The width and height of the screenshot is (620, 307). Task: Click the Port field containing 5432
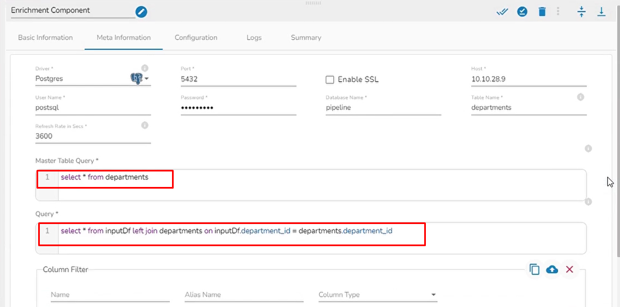238,79
